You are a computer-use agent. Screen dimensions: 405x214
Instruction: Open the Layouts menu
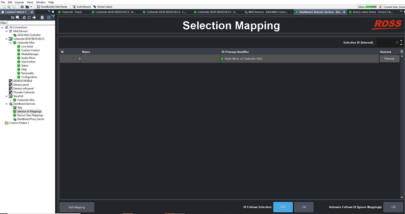(20, 2)
